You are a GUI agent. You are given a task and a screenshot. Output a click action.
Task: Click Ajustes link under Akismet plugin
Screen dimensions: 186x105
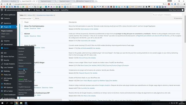click(x=26, y=36)
